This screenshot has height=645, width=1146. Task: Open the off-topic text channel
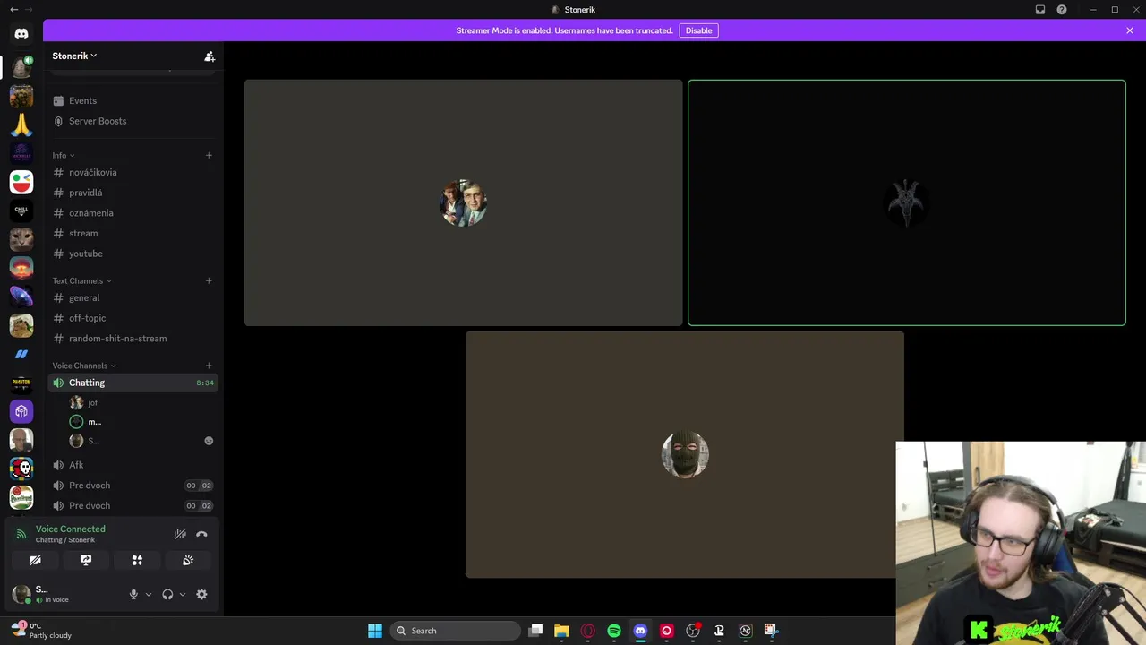point(133,318)
